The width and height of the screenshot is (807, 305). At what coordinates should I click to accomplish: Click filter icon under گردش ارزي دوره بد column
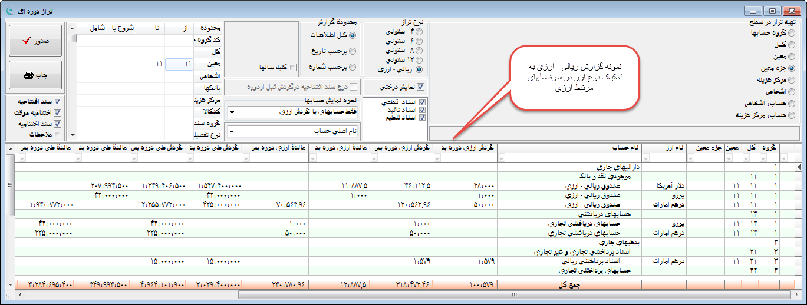438,158
